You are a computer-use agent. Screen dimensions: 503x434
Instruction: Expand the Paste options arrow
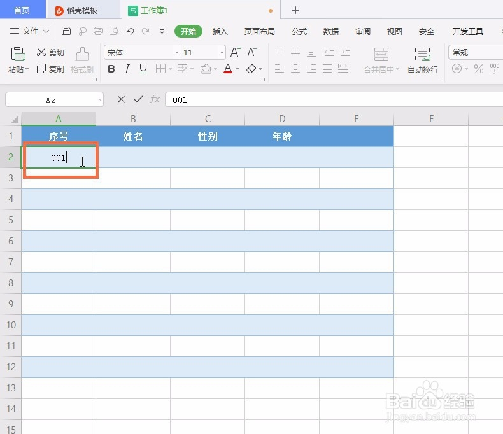pos(27,69)
